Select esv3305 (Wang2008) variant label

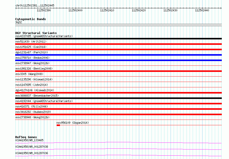[29, 74]
